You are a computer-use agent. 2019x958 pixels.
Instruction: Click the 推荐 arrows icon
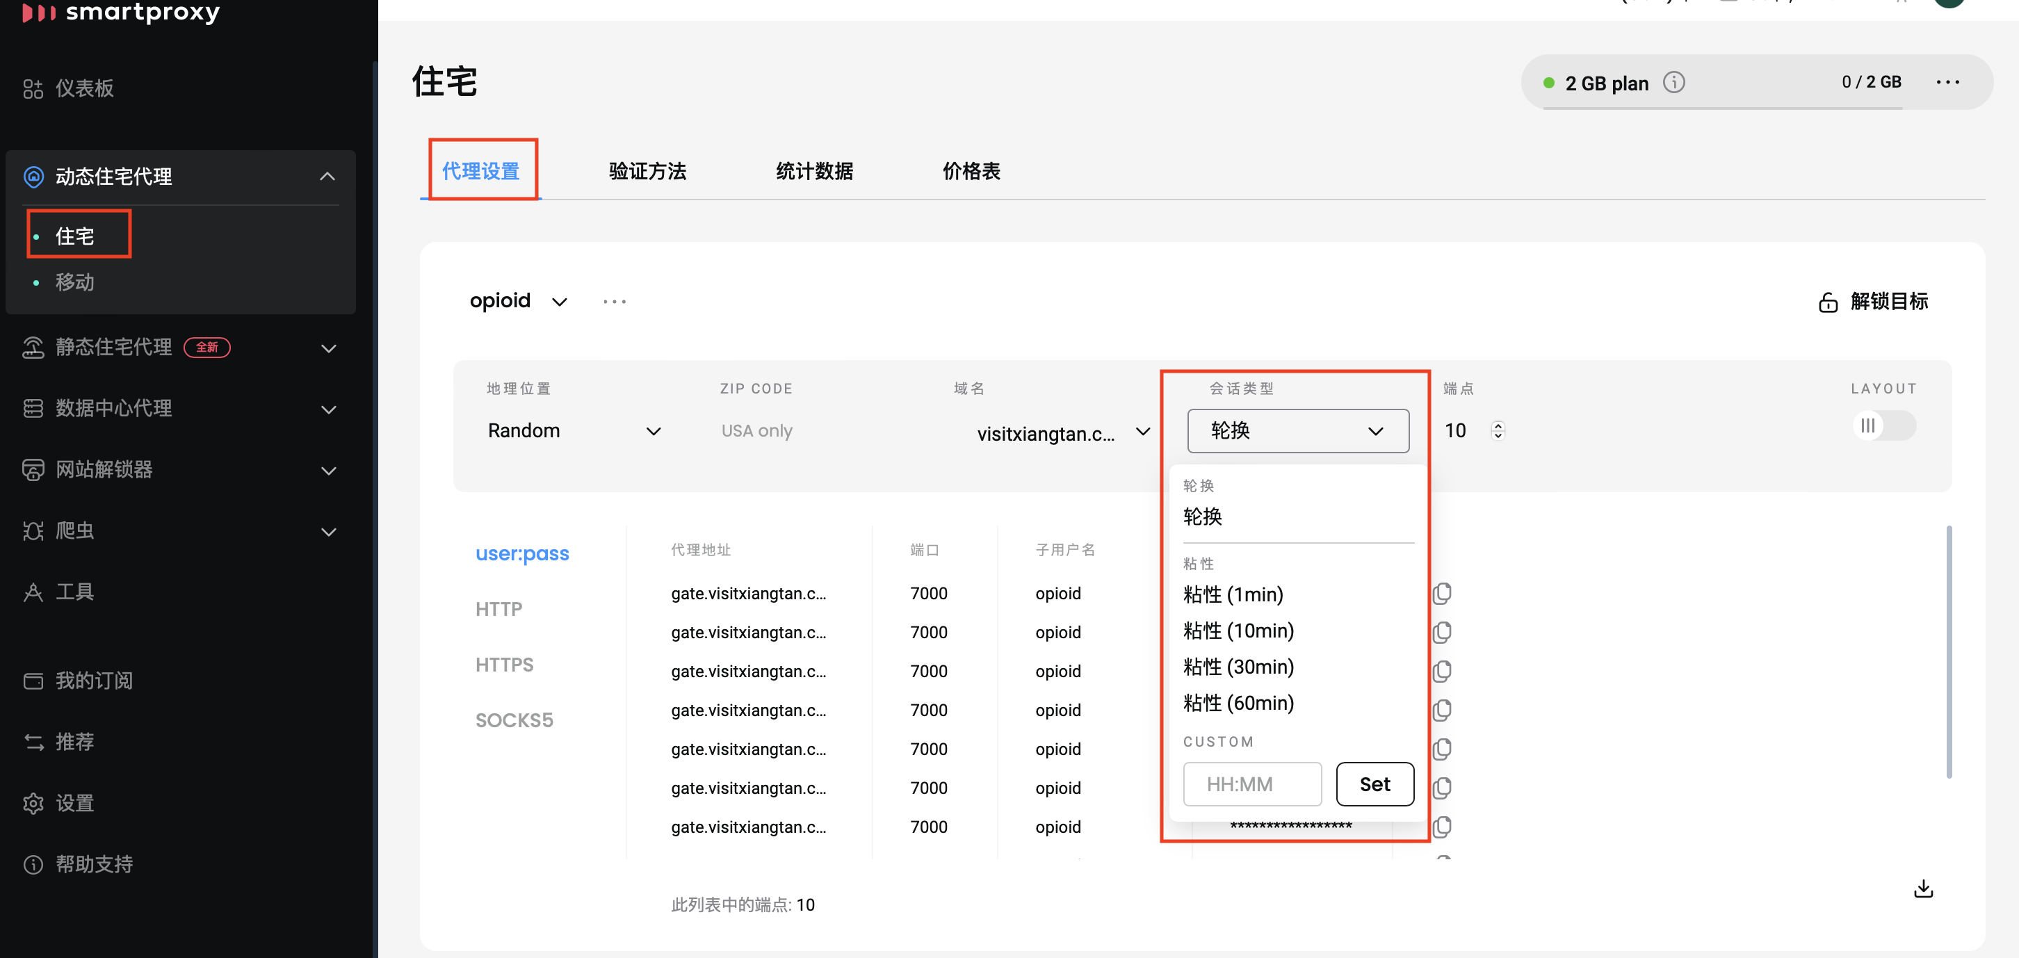(33, 742)
